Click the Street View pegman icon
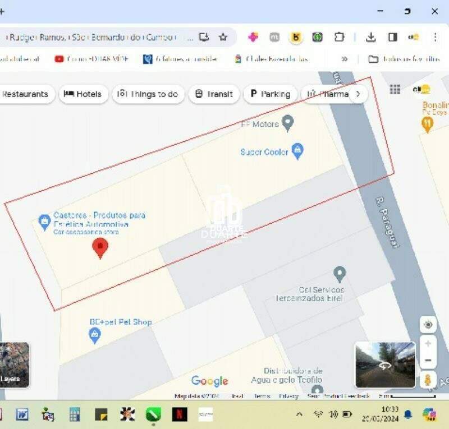The height and width of the screenshot is (429, 449). tap(428, 380)
